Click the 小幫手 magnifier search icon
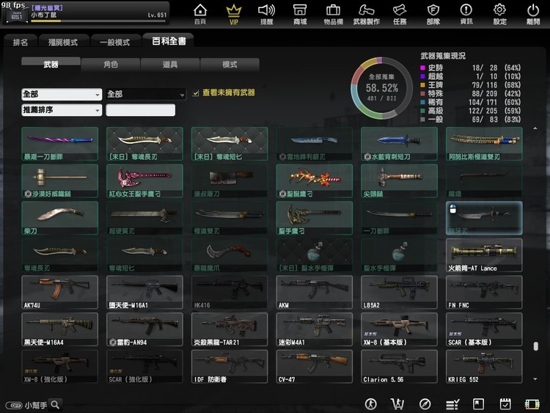This screenshot has height=413, width=550. (56, 405)
